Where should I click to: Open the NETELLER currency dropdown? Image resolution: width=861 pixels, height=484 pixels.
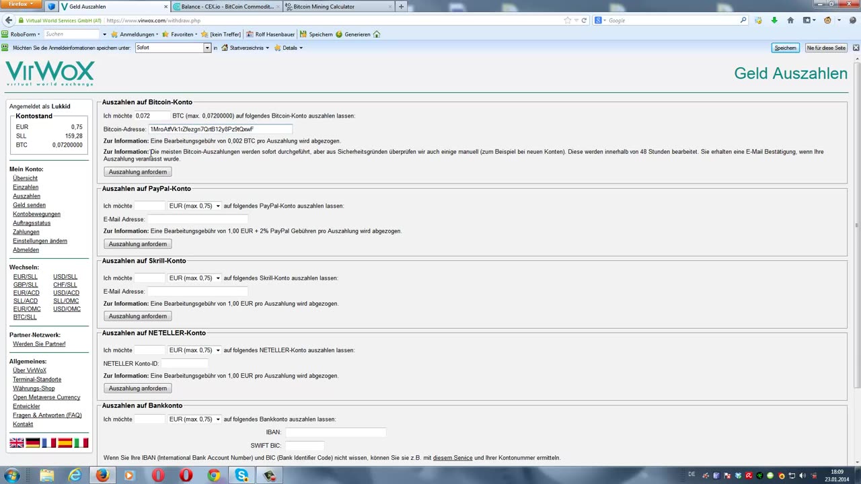pyautogui.click(x=194, y=350)
